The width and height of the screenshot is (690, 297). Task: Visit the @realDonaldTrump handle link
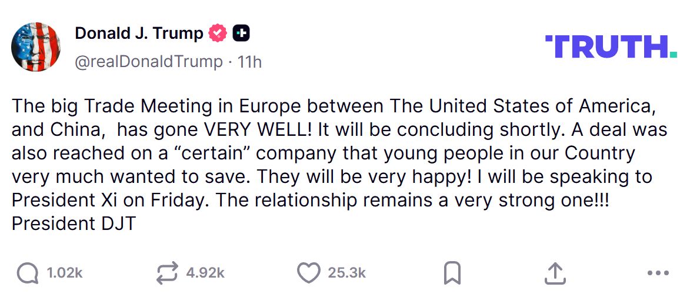click(x=149, y=61)
